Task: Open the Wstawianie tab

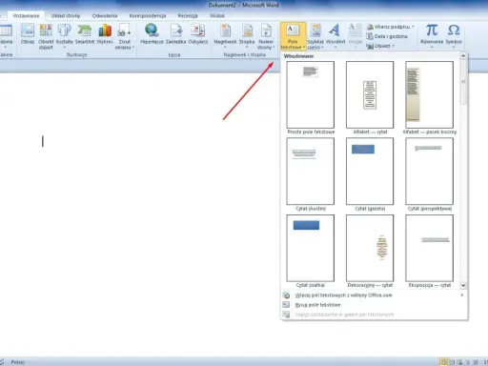Action: click(x=26, y=15)
